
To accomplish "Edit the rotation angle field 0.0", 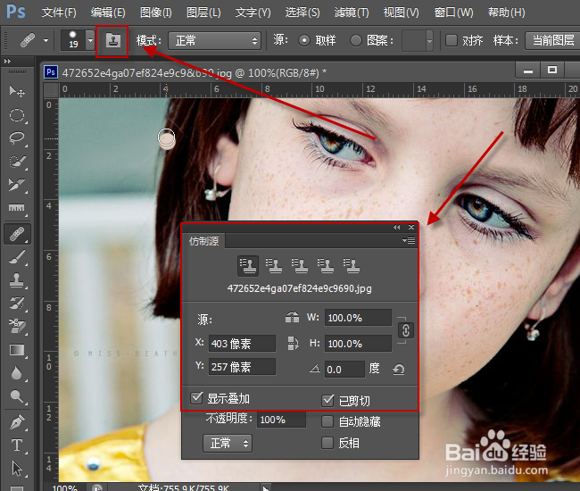I will tap(344, 370).
